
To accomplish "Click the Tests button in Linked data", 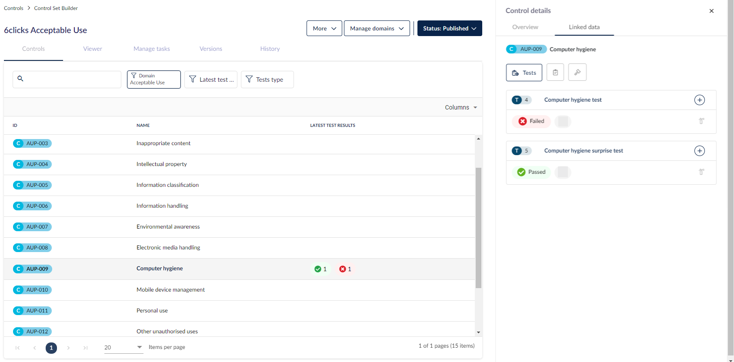I will tap(524, 73).
